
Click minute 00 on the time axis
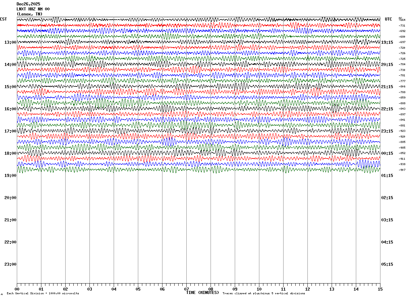tap(17, 289)
